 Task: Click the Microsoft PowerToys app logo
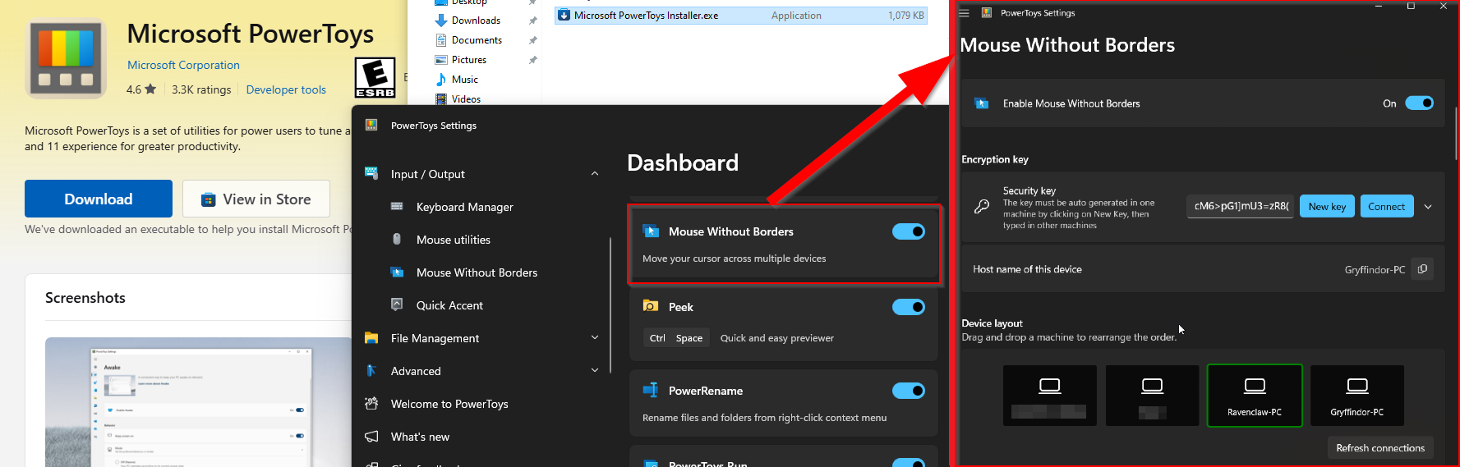click(66, 58)
